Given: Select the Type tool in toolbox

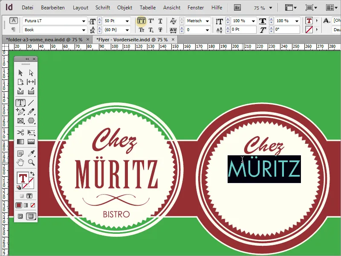Looking at the screenshot, I should tap(20, 103).
